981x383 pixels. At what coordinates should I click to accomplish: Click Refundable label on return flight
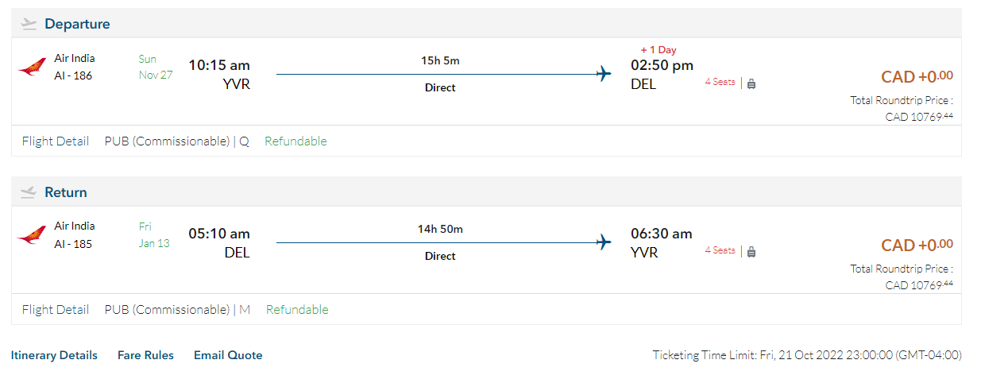297,310
